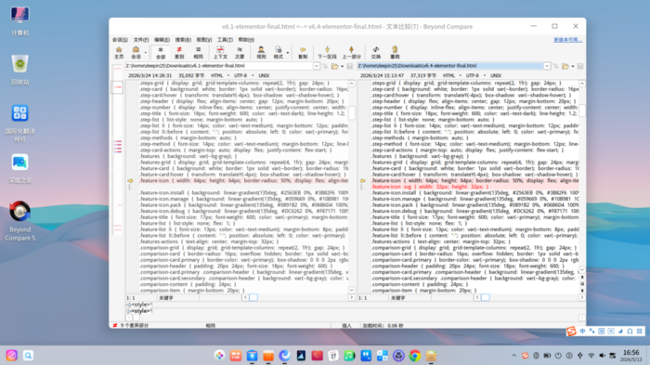The height and width of the screenshot is (365, 650).
Task: Toggle the 差别 show-differences filter
Action: [x=179, y=52]
